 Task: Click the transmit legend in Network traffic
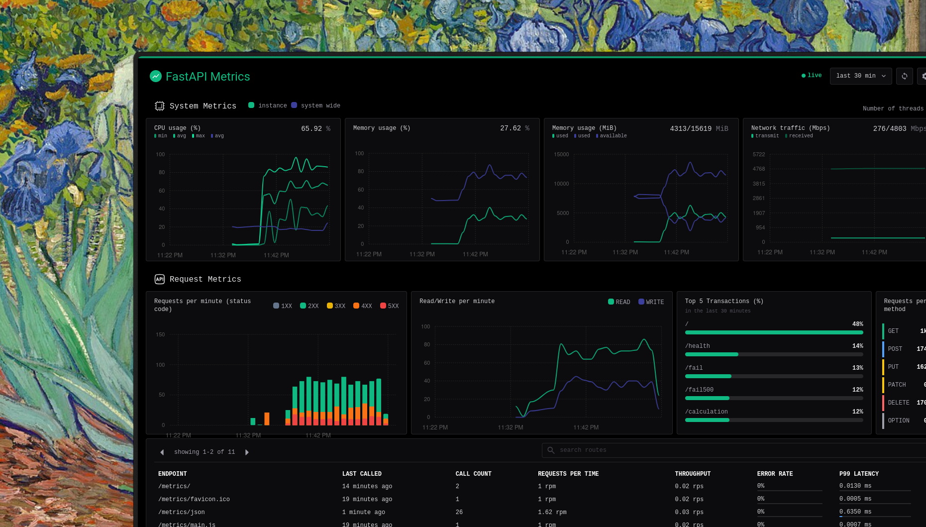(x=765, y=136)
